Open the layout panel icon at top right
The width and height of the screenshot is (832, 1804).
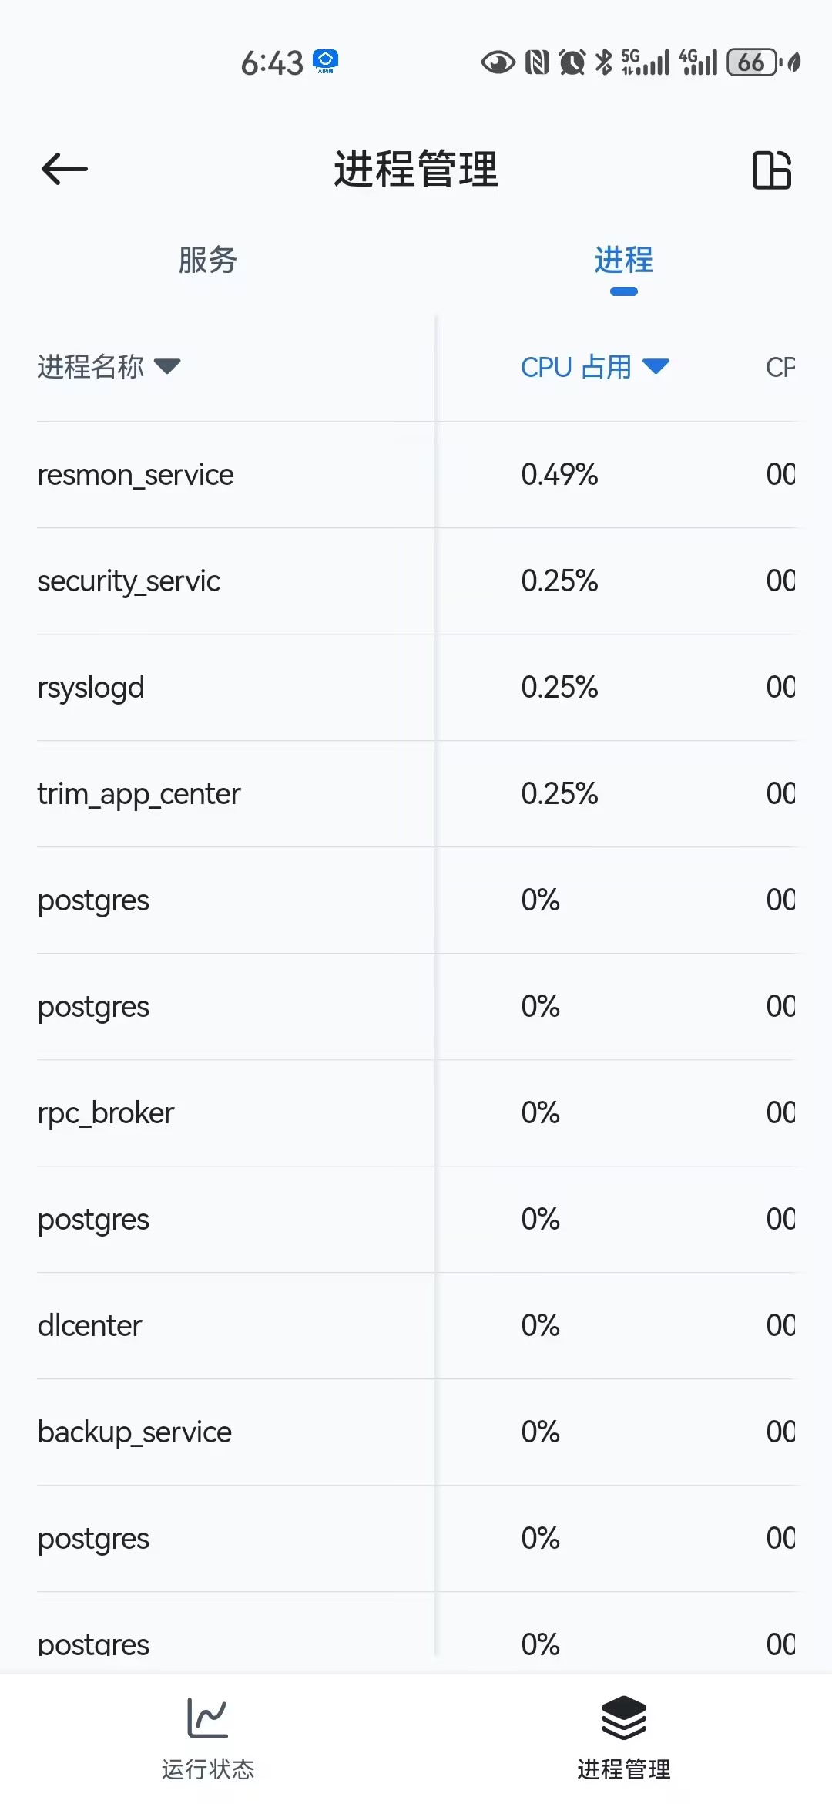coord(771,170)
